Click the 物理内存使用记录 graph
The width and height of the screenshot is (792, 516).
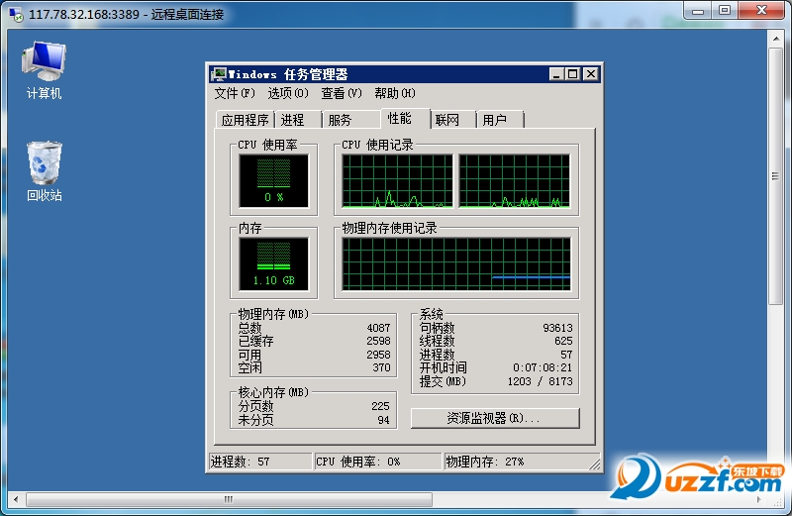click(456, 263)
